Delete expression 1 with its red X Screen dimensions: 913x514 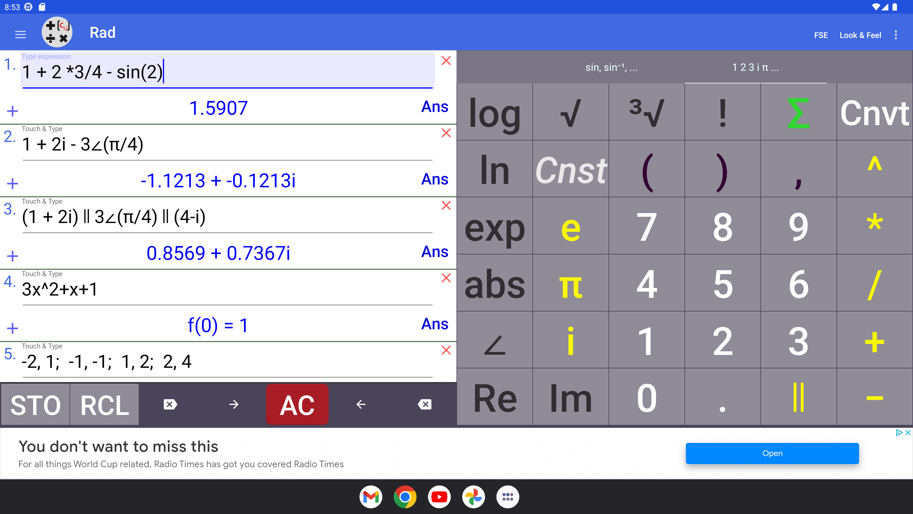(446, 61)
